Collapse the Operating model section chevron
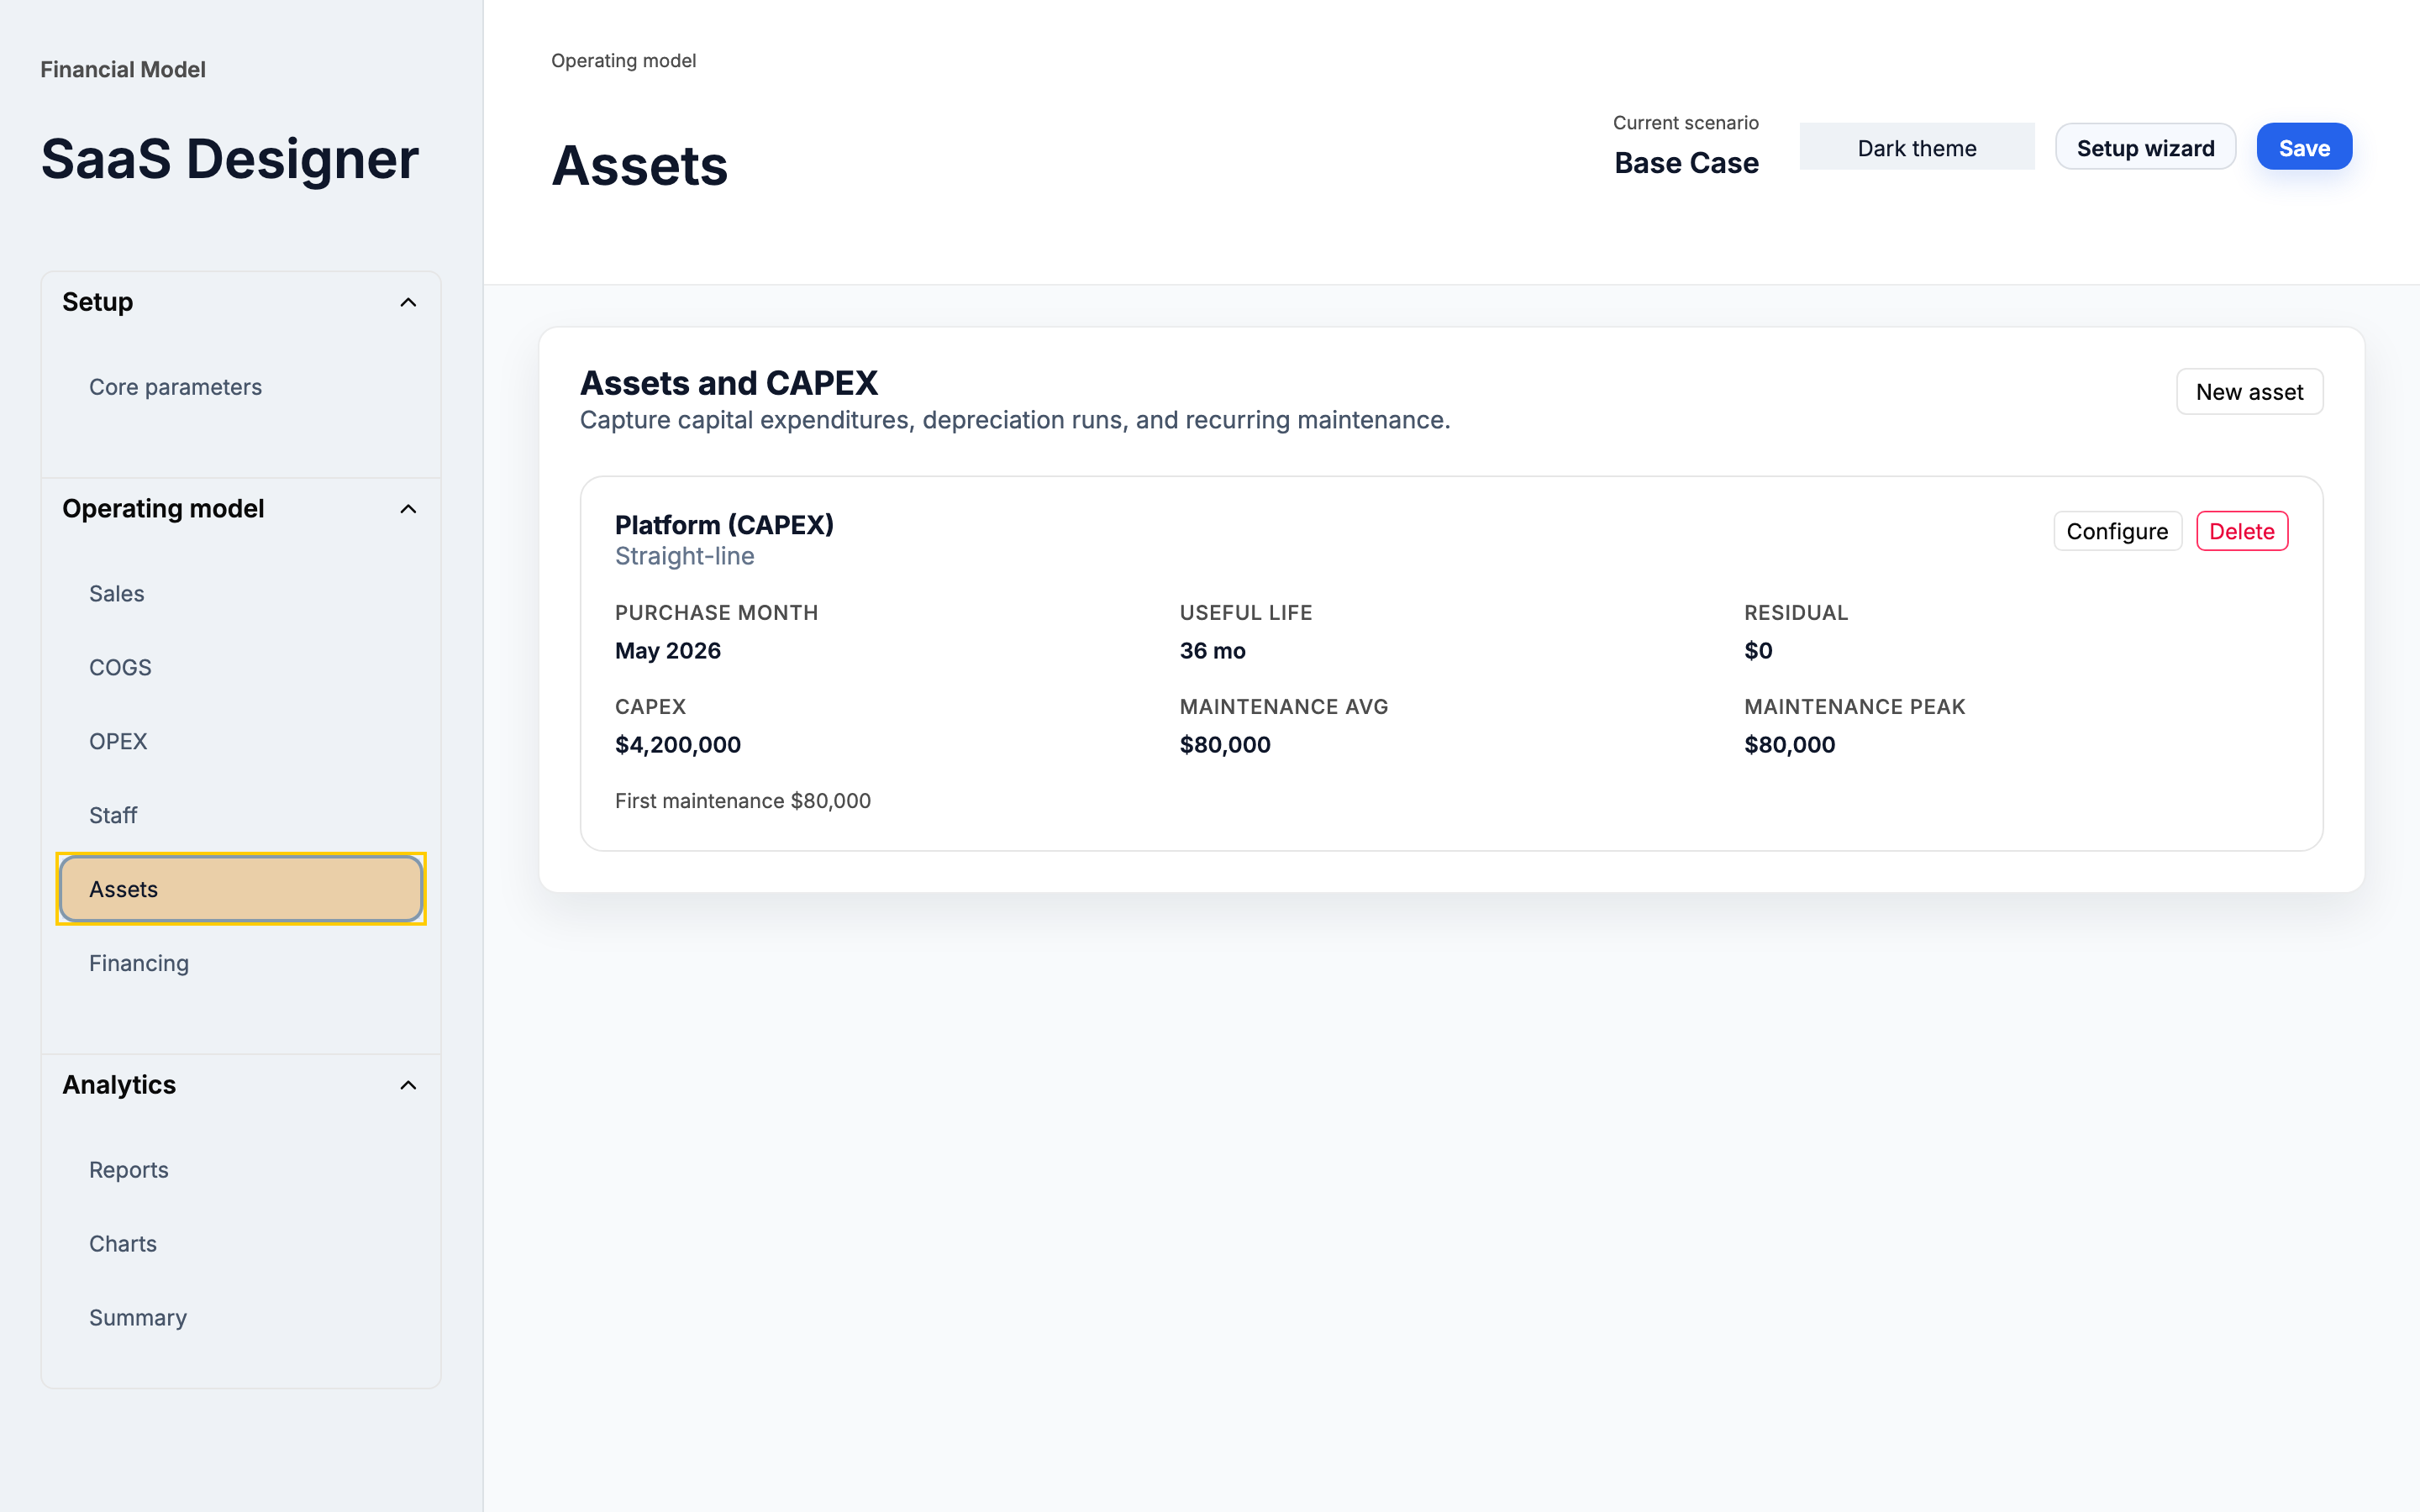The image size is (2420, 1512). (408, 509)
